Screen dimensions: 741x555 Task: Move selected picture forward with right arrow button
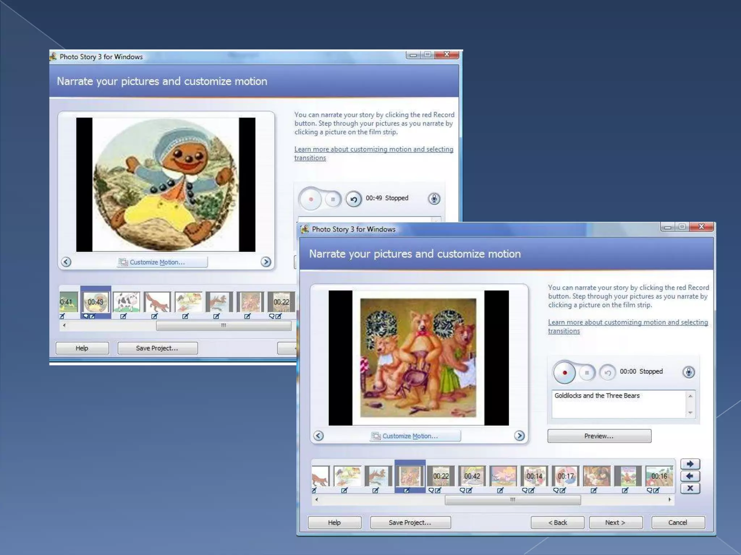690,464
